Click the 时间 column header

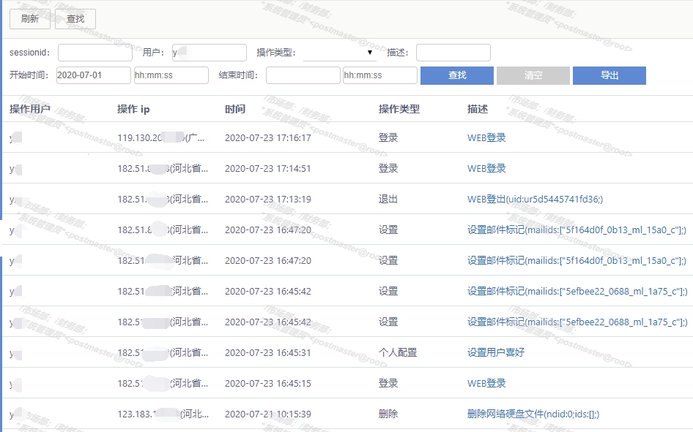[x=235, y=109]
